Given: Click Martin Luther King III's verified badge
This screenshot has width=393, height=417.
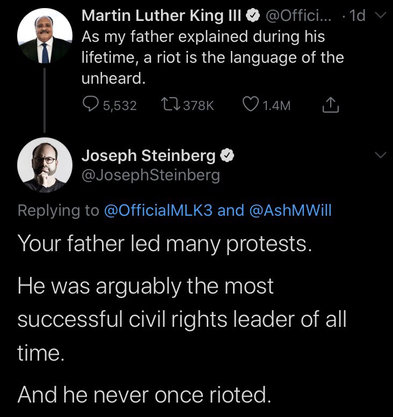Looking at the screenshot, I should [x=252, y=16].
